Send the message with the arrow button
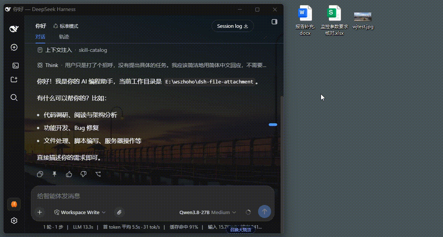 pyautogui.click(x=265, y=211)
